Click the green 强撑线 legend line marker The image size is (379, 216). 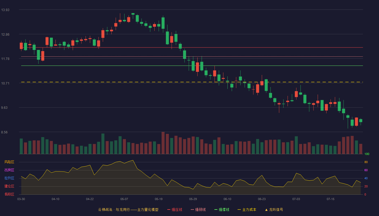click(216, 210)
